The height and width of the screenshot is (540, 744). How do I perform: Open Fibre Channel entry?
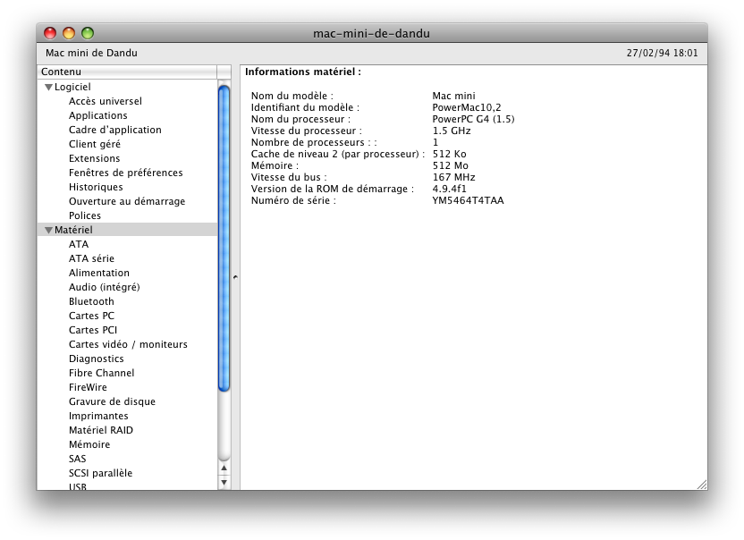[101, 373]
